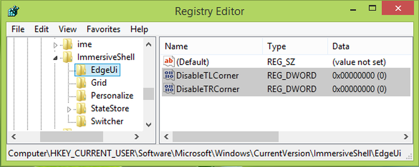Click the Switcher folder icon
Viewport: 419px width, 167px height.
point(81,121)
